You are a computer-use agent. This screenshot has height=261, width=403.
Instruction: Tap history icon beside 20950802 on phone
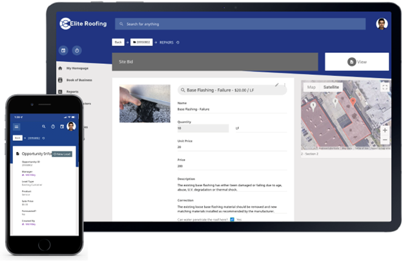pos(43,138)
